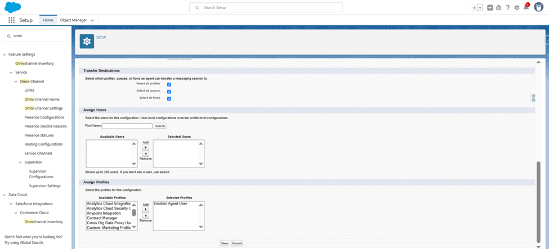The height and width of the screenshot is (249, 549).
Task: Select Analytics Cloud Integration profile
Action: pos(109,203)
